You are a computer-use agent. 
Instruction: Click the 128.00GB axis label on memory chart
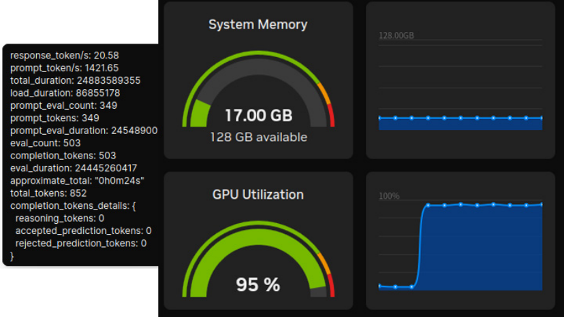[396, 35]
